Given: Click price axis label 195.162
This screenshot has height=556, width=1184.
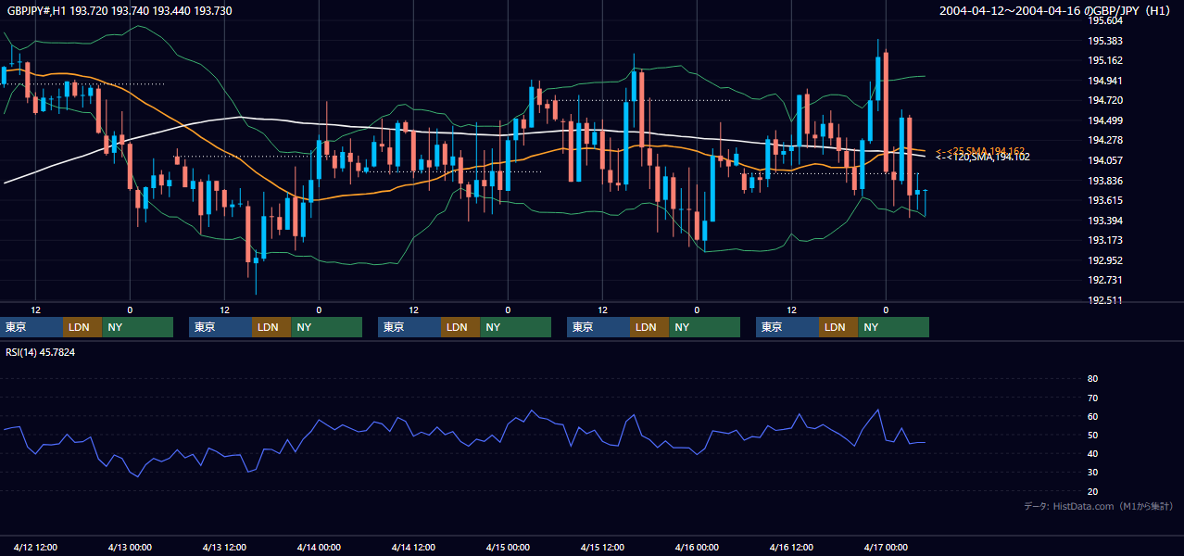Looking at the screenshot, I should click(x=1105, y=60).
